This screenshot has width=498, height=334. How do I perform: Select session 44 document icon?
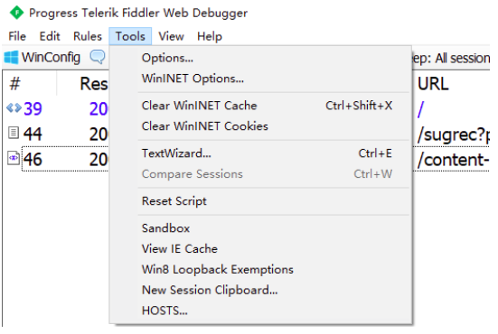(14, 133)
